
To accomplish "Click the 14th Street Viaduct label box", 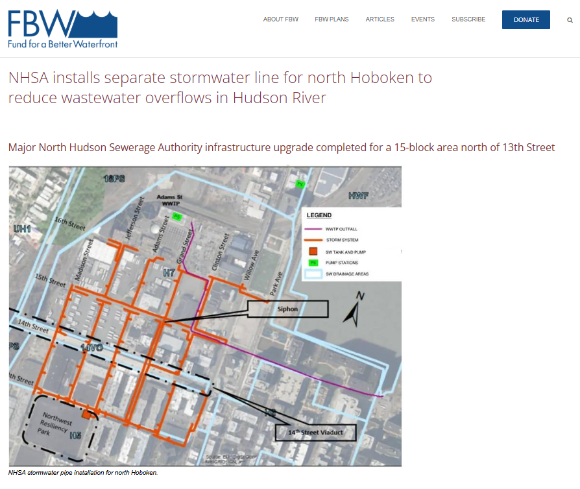I will click(x=315, y=433).
